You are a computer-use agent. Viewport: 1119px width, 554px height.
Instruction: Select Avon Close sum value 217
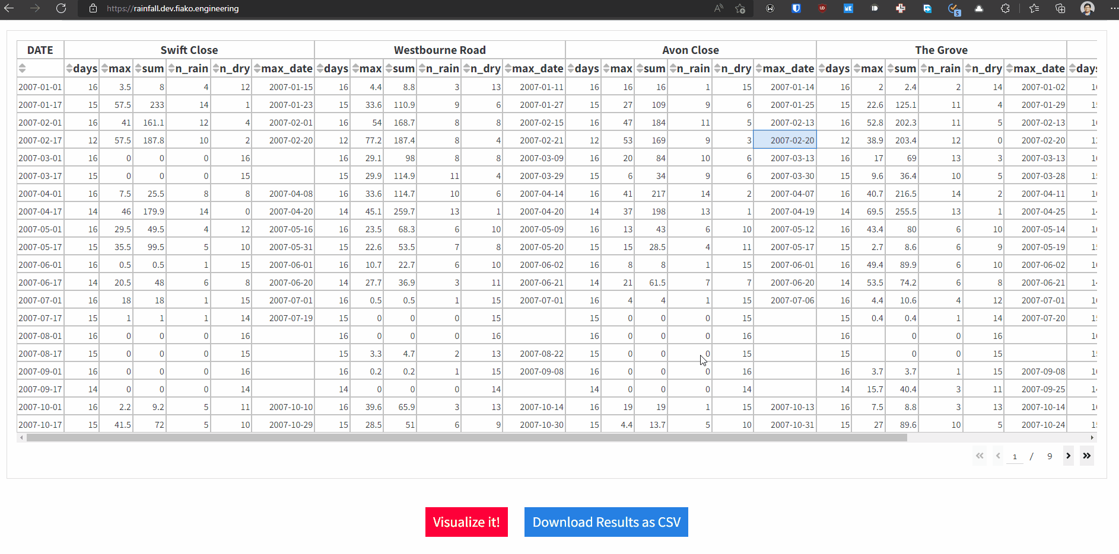[x=651, y=193]
